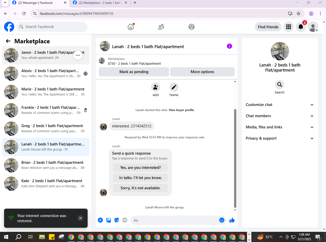326x242 pixels.
Task: Expand Chat members section
Action: (280, 116)
